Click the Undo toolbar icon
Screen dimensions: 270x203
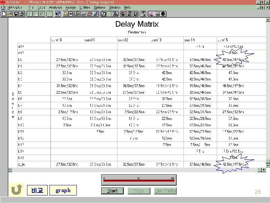(x=49, y=14)
